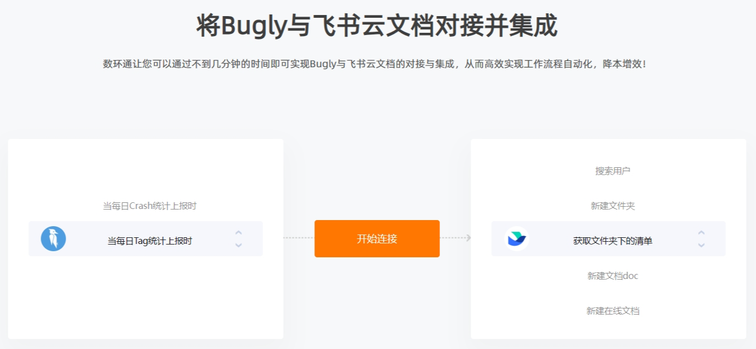Click the dotted connector left of 开始连接
The image size is (756, 349).
pyautogui.click(x=299, y=238)
